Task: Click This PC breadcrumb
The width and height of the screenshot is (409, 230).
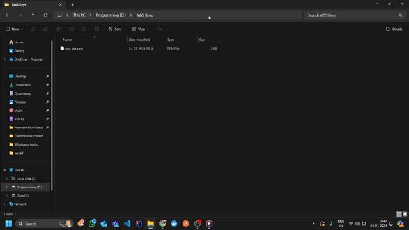Action: tap(79, 15)
